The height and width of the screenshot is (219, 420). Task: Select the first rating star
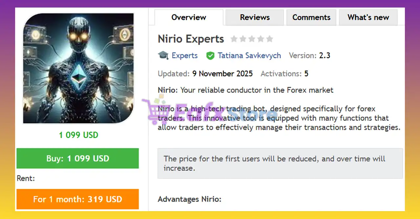pyautogui.click(x=234, y=39)
